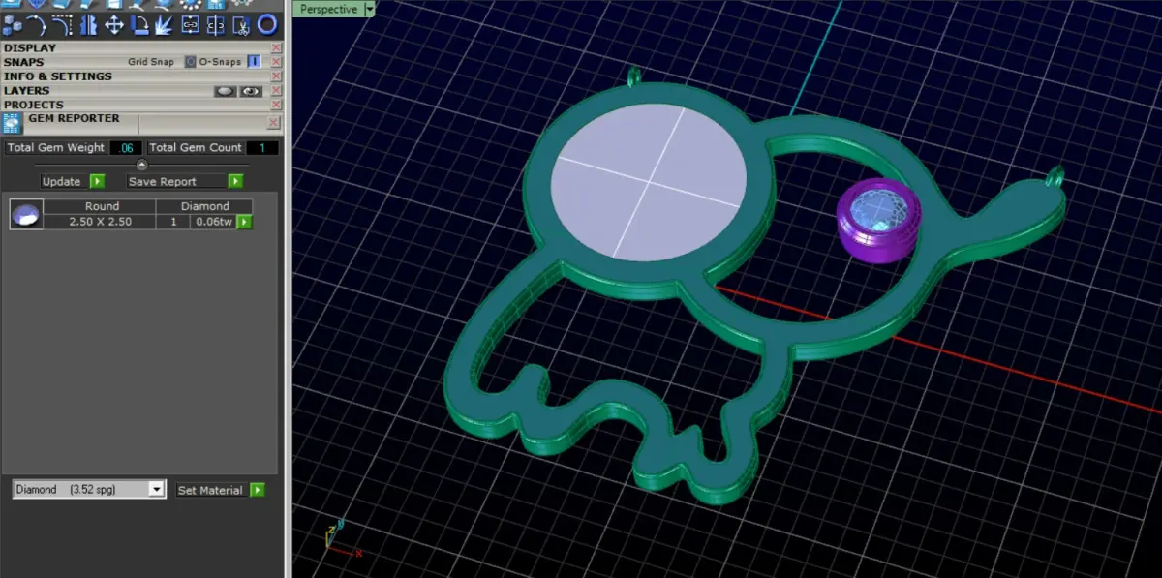
Task: Expand the PROJECTS panel header
Action: point(34,105)
